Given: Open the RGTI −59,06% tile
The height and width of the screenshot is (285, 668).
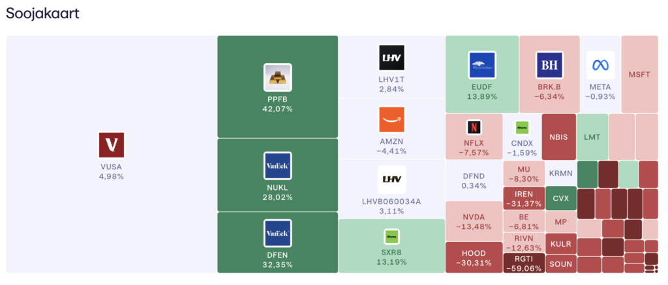Looking at the screenshot, I should 523,263.
